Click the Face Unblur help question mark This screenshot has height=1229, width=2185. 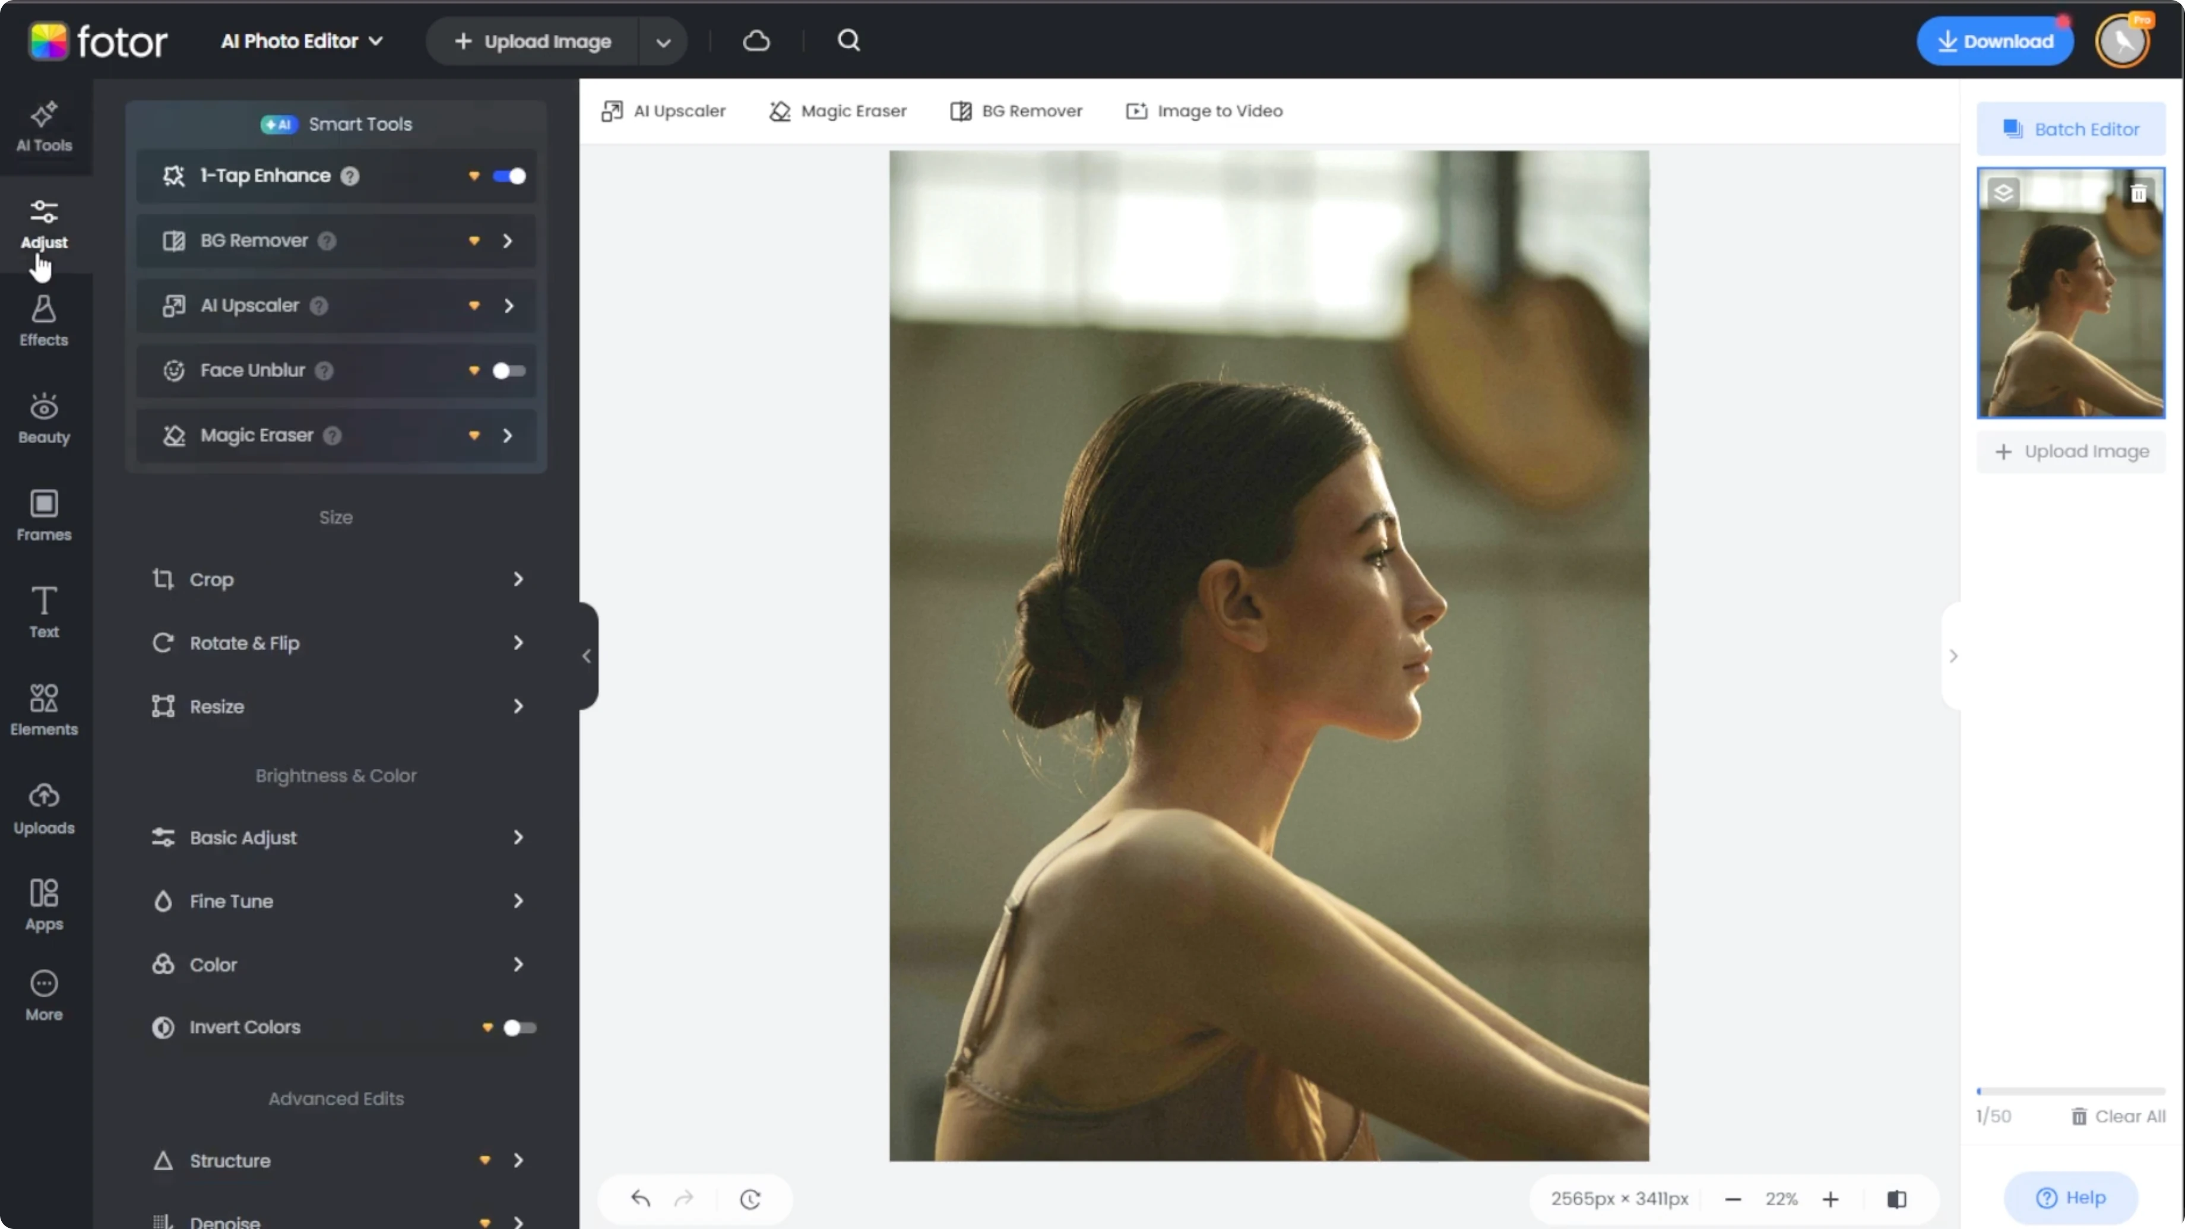(x=324, y=370)
